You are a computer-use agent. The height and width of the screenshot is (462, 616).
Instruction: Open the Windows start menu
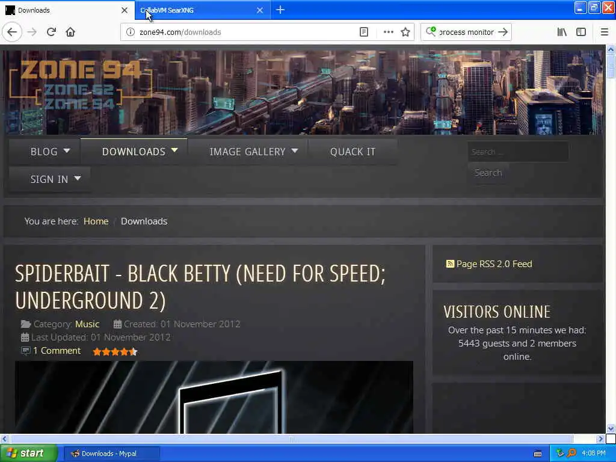click(29, 454)
